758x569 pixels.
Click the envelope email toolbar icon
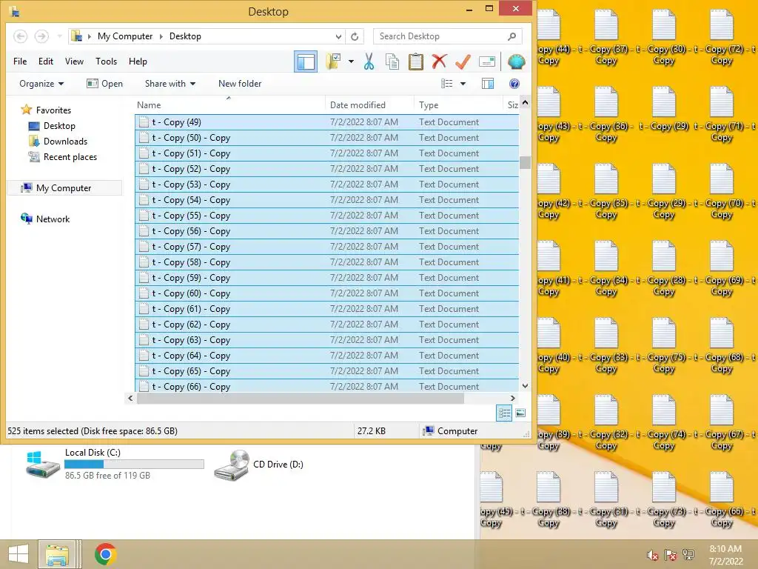pos(487,61)
